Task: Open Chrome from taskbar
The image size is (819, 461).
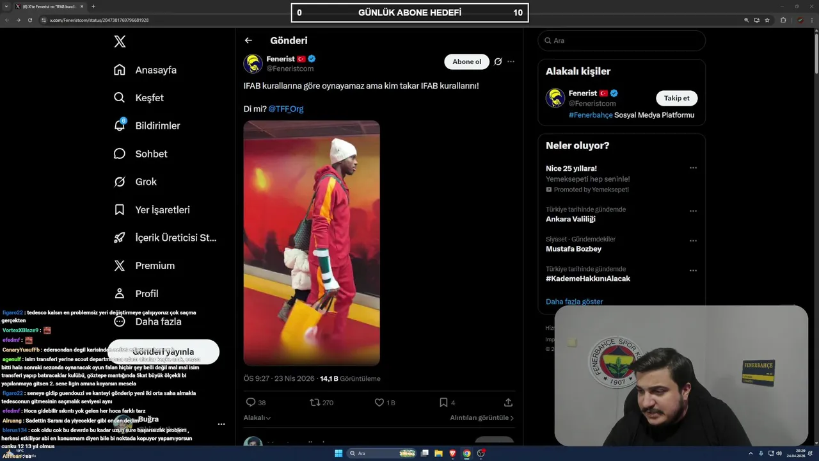Action: pos(466,453)
